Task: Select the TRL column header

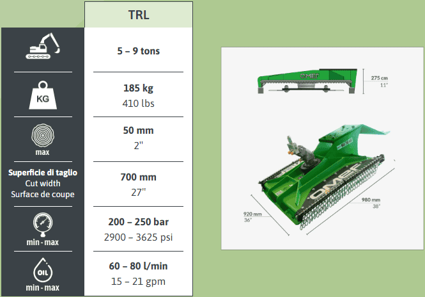Action: pos(138,15)
